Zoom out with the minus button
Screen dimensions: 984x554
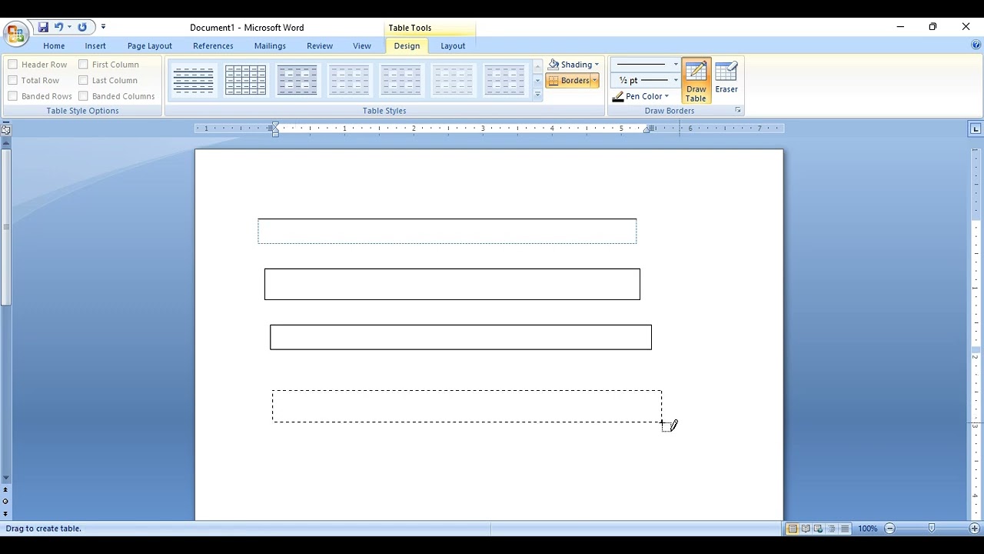tap(890, 529)
